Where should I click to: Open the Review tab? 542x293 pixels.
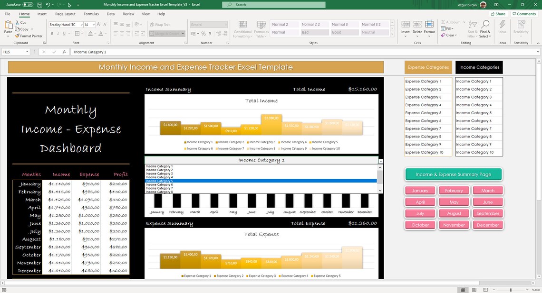(x=128, y=14)
